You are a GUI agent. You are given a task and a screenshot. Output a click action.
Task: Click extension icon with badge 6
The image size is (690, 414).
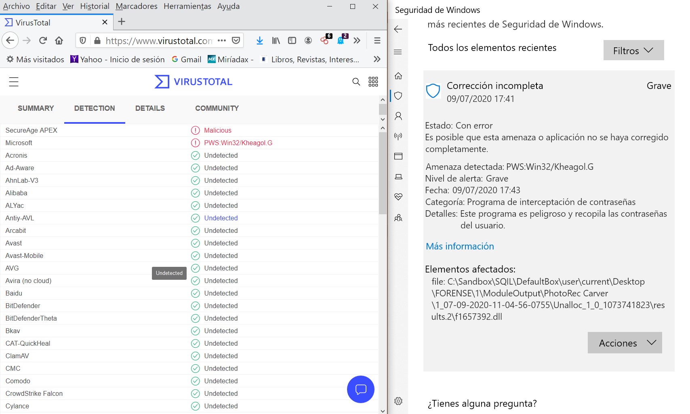tap(325, 40)
